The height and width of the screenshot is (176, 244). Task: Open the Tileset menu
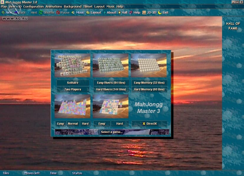[88, 6]
